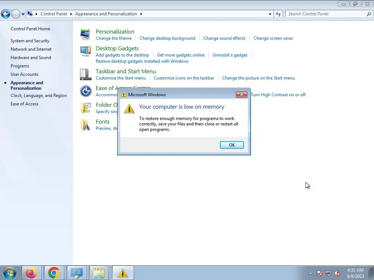
Task: Click the Forward navigation arrow
Action: point(16,14)
